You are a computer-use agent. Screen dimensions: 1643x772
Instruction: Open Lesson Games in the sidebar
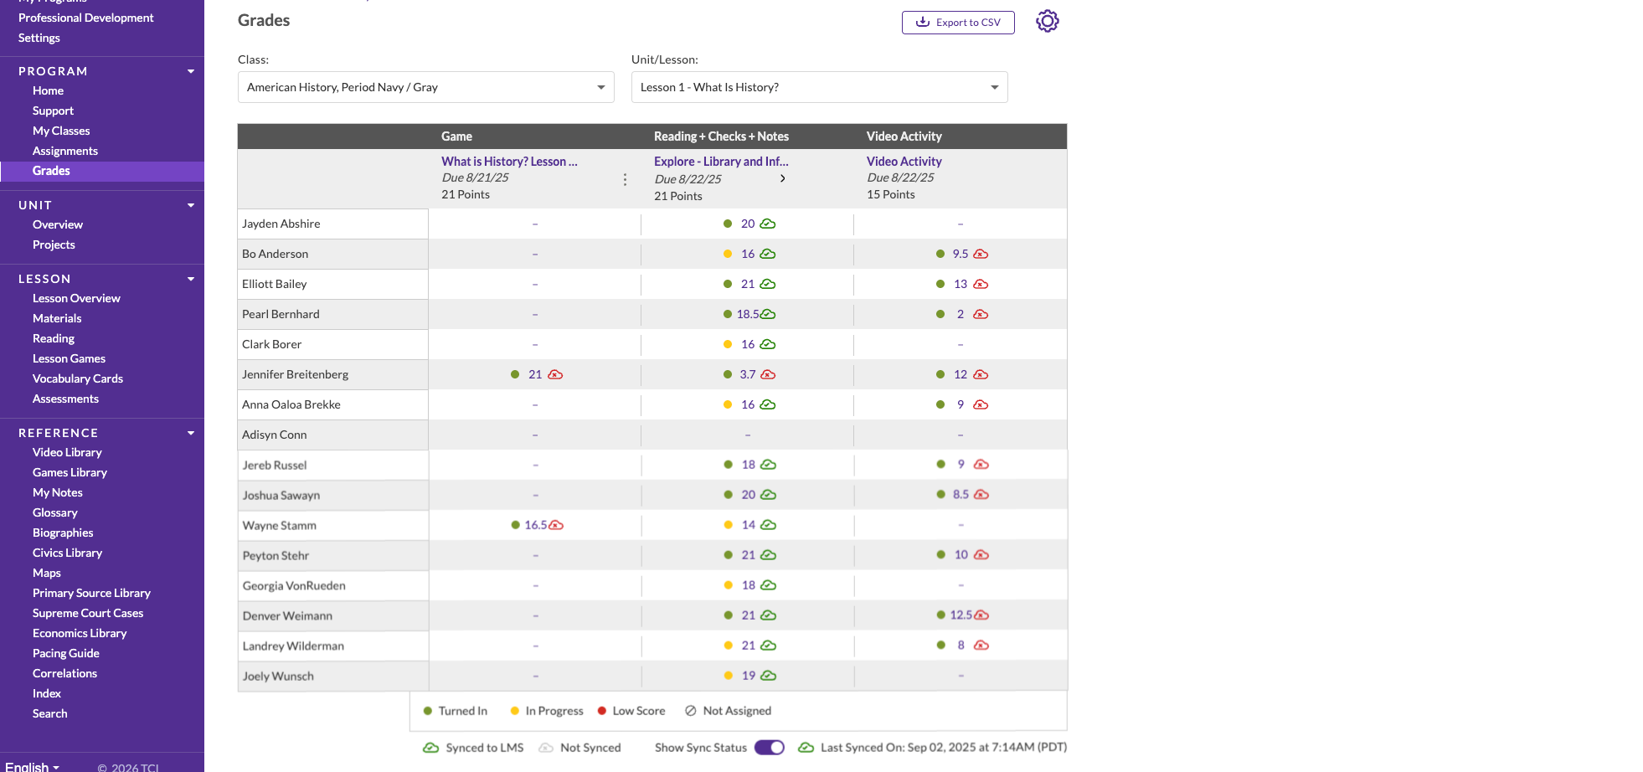click(x=69, y=358)
